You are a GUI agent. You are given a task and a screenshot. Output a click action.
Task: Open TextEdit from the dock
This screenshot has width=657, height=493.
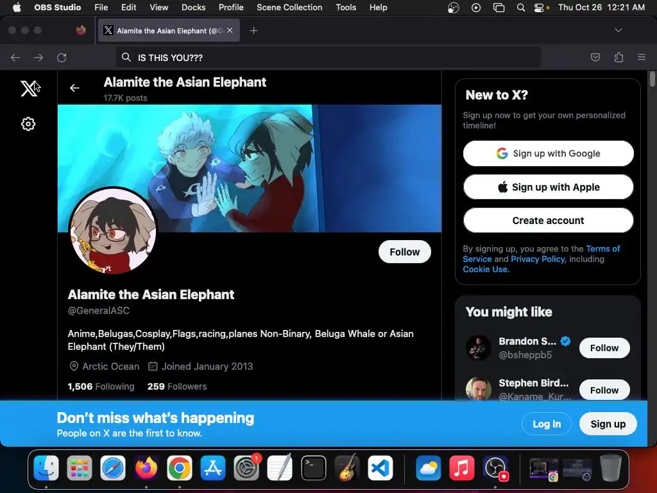tap(280, 468)
